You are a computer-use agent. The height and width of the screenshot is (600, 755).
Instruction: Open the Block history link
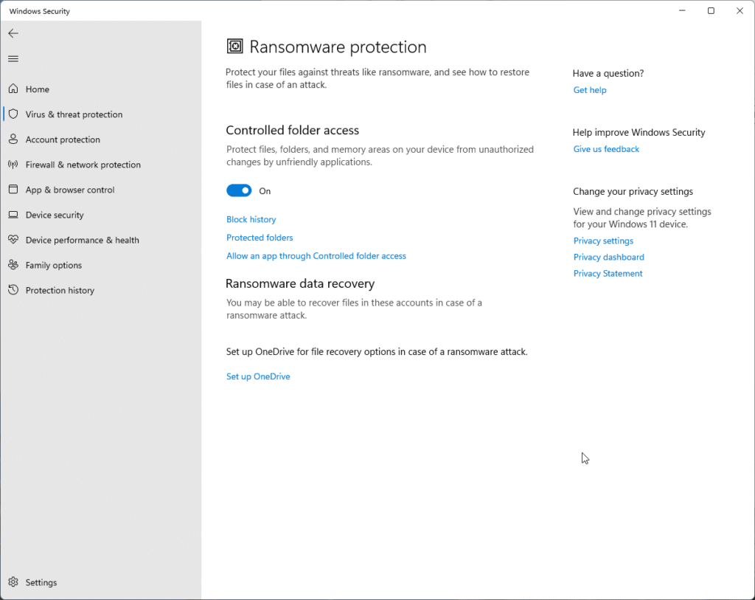pos(251,220)
